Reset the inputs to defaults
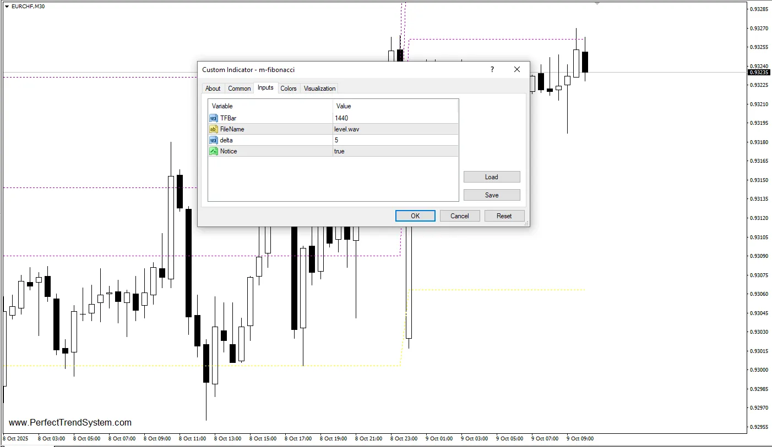Viewport: 772px width, 447px height. coord(504,216)
